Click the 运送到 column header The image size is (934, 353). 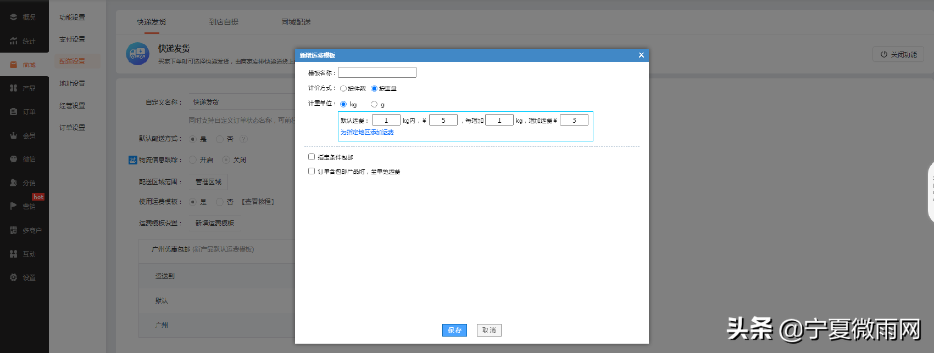165,276
